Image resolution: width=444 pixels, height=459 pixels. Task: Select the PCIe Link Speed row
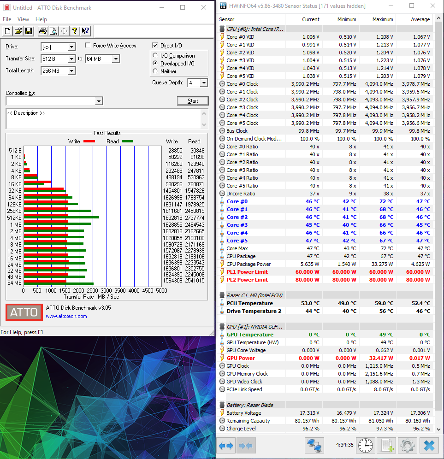[325, 389]
